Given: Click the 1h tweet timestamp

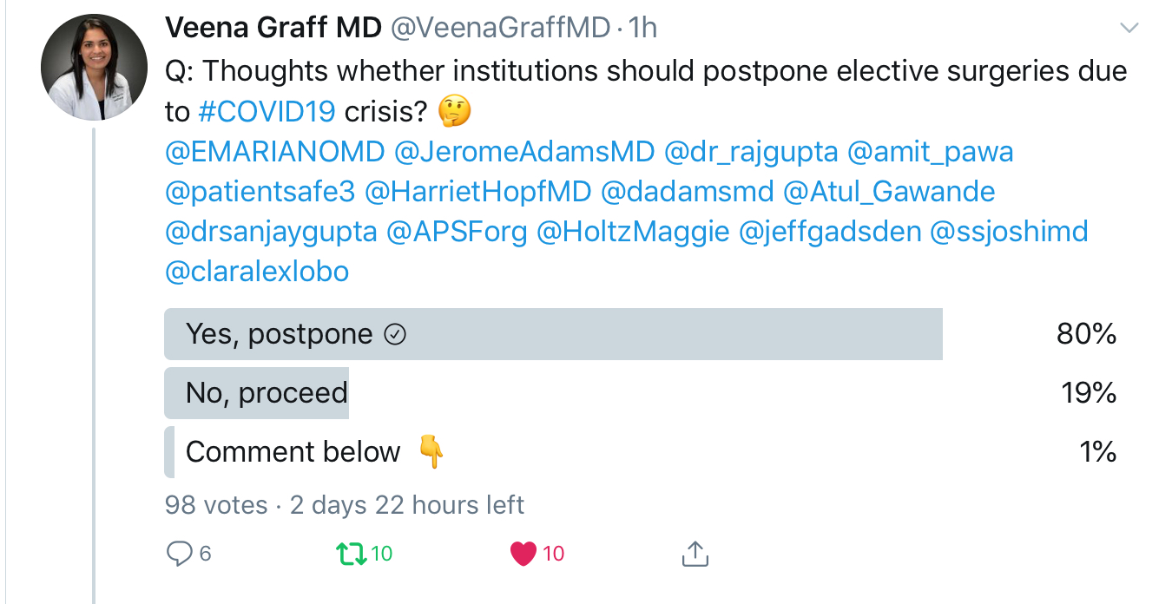Looking at the screenshot, I should click(x=642, y=28).
